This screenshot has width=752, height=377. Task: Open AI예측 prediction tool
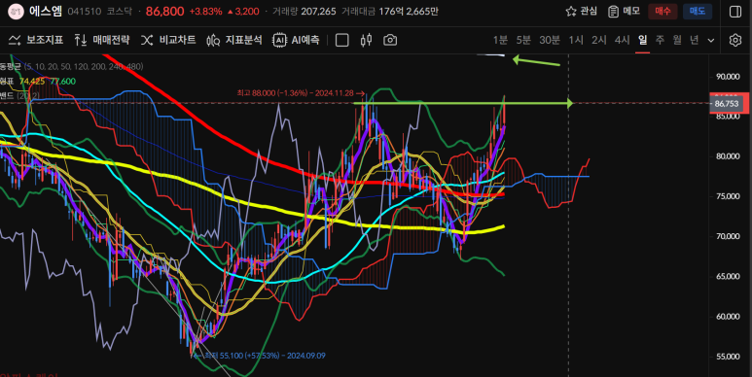click(x=296, y=40)
